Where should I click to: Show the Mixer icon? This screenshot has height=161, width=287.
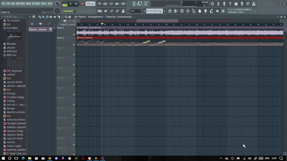click(188, 11)
